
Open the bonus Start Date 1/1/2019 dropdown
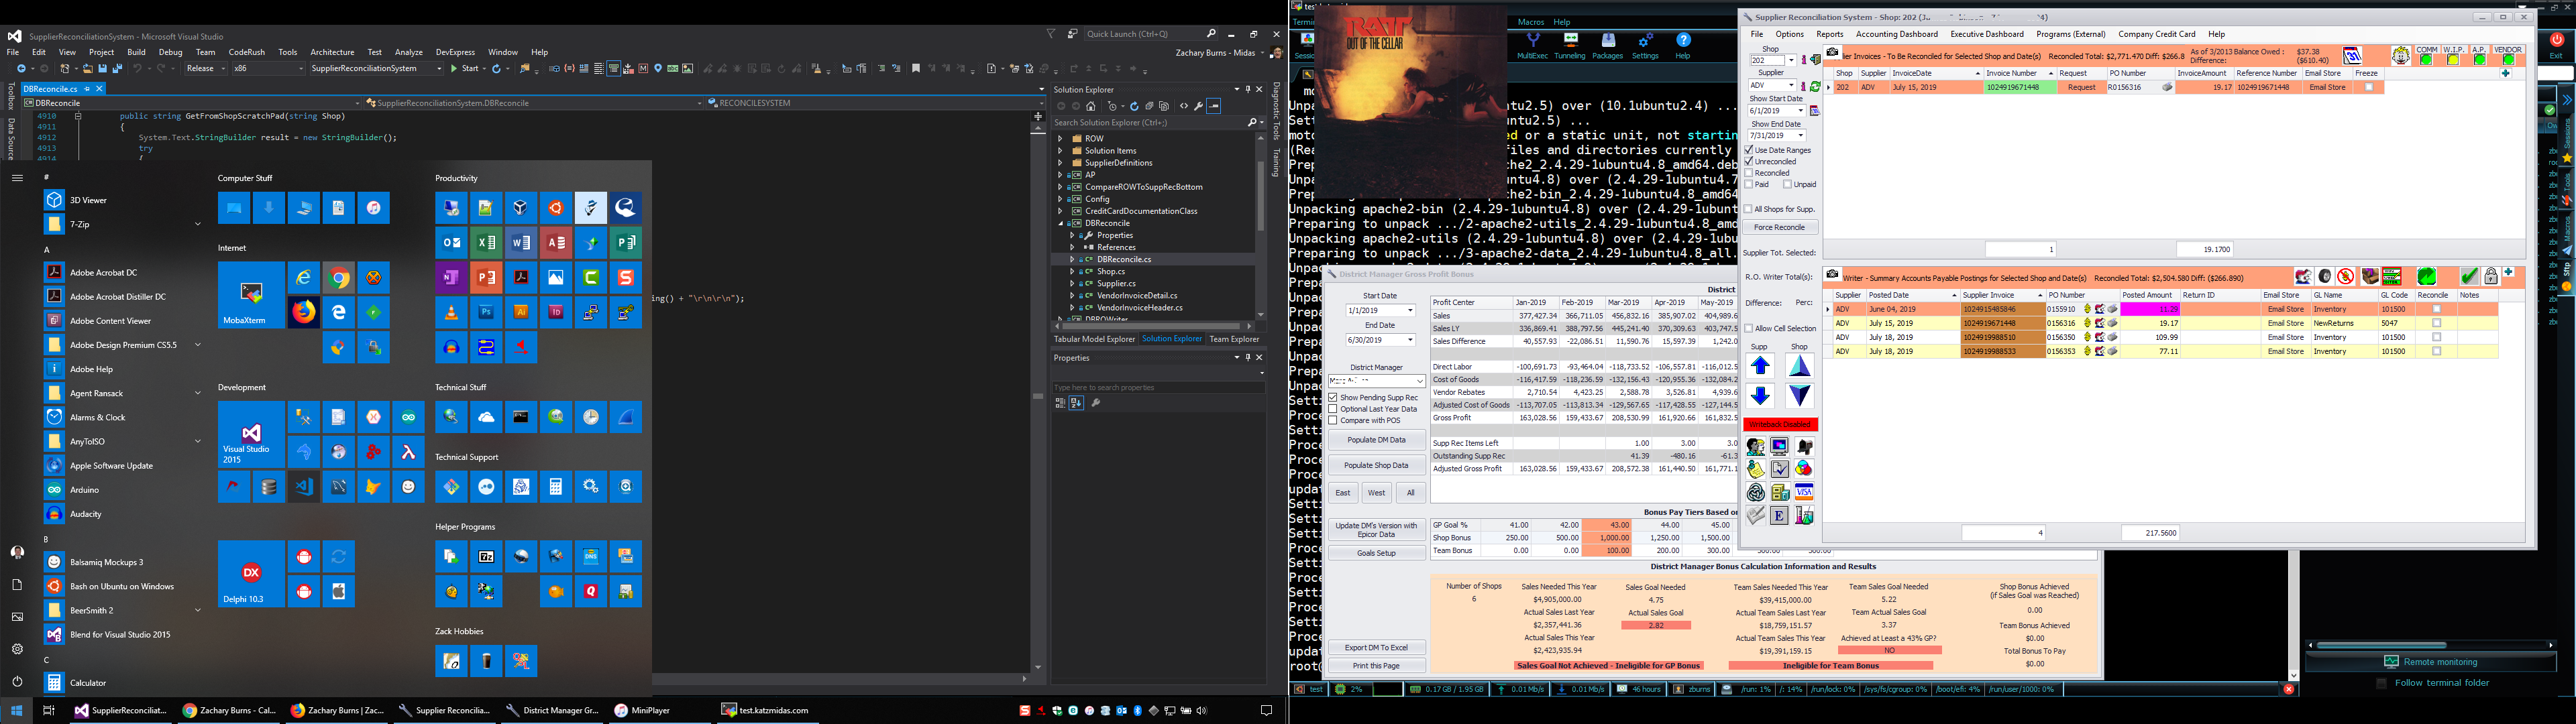[x=1410, y=310]
